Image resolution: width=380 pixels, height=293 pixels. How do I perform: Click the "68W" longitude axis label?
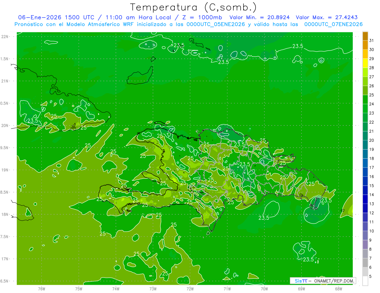pos(339,289)
